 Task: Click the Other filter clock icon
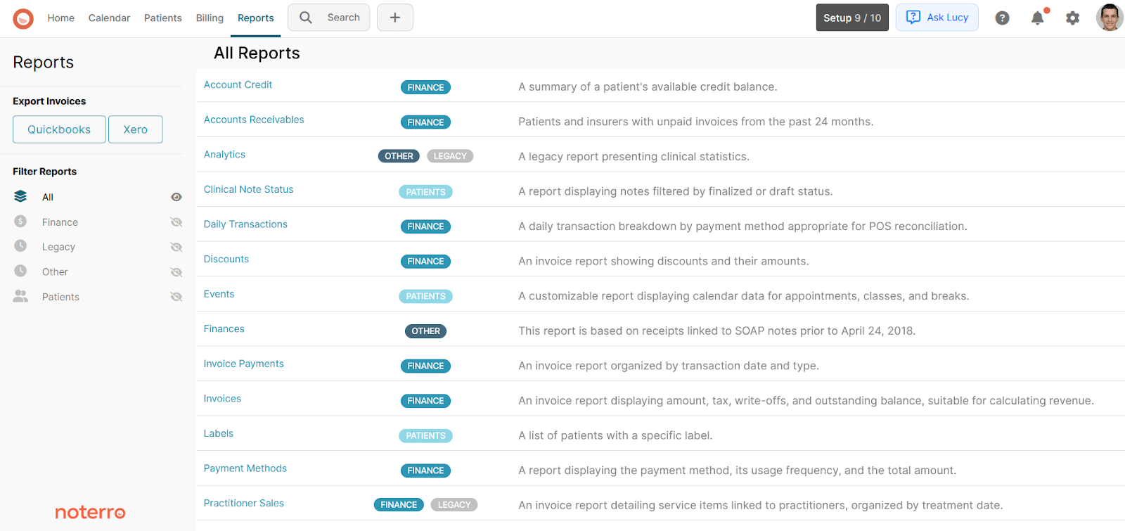click(x=20, y=271)
